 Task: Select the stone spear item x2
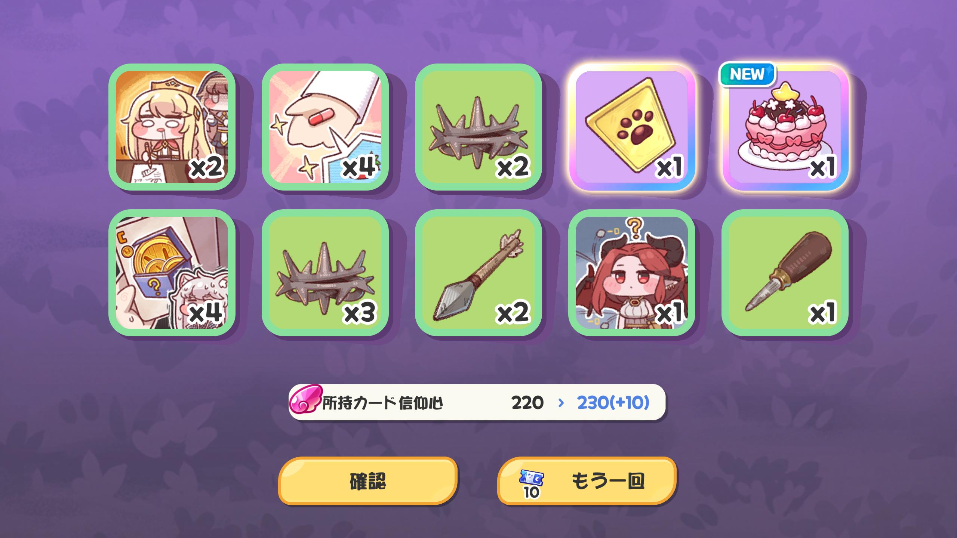click(x=478, y=273)
